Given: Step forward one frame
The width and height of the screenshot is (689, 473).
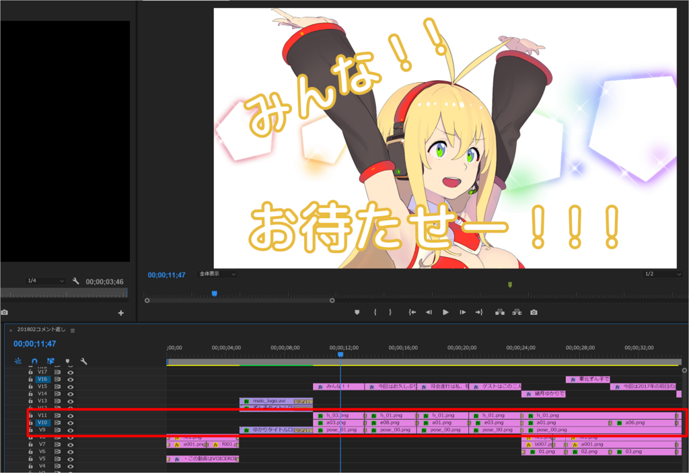Looking at the screenshot, I should click(463, 312).
